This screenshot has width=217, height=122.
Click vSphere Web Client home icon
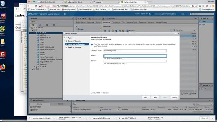[65, 14]
